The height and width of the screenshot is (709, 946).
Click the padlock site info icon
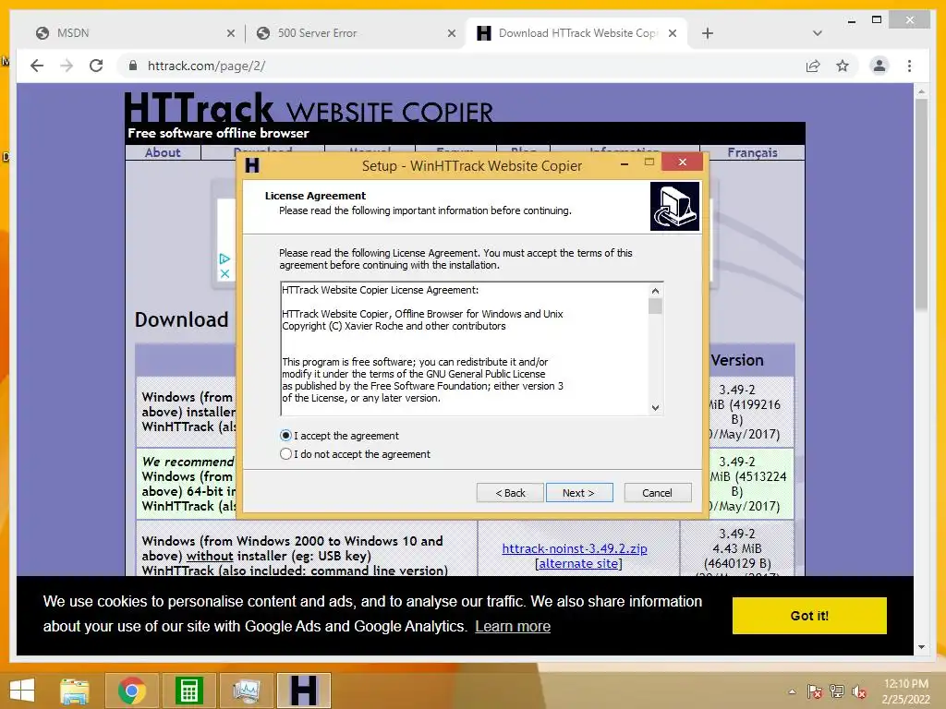click(x=133, y=66)
